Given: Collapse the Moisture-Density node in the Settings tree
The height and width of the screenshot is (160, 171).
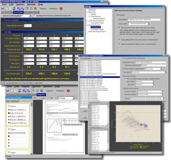Looking at the screenshot, I should (87, 25).
